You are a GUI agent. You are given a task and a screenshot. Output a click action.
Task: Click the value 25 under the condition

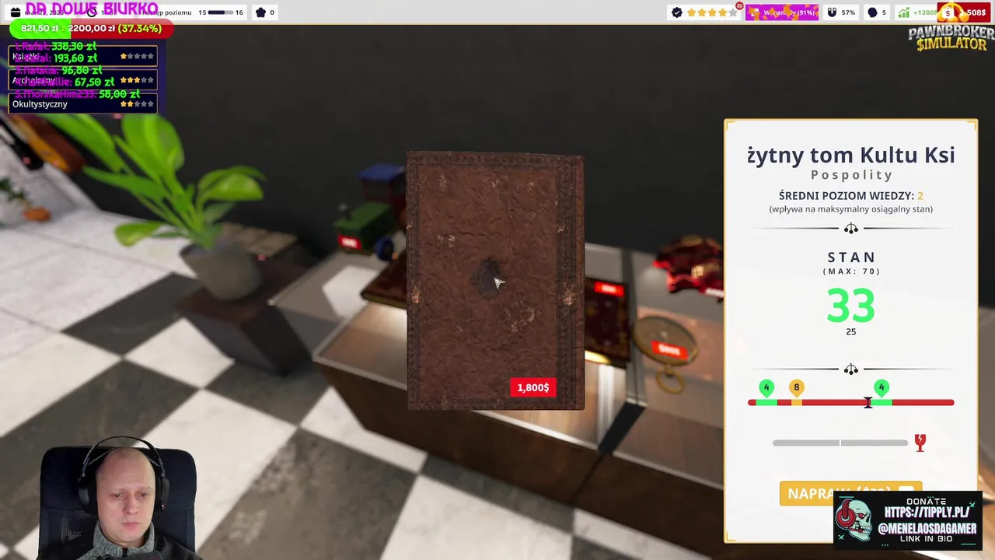click(x=850, y=332)
